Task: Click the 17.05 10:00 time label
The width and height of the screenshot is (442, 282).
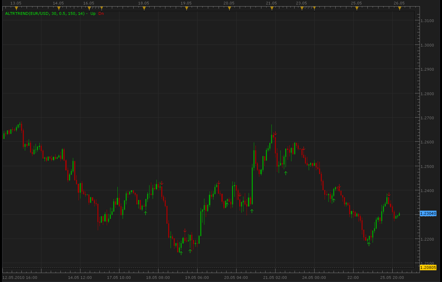Action: coord(119,278)
